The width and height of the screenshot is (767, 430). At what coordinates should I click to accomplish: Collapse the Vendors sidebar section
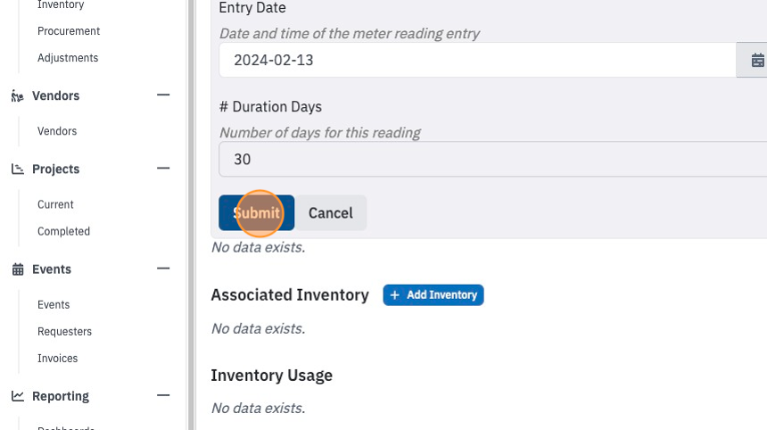(163, 95)
